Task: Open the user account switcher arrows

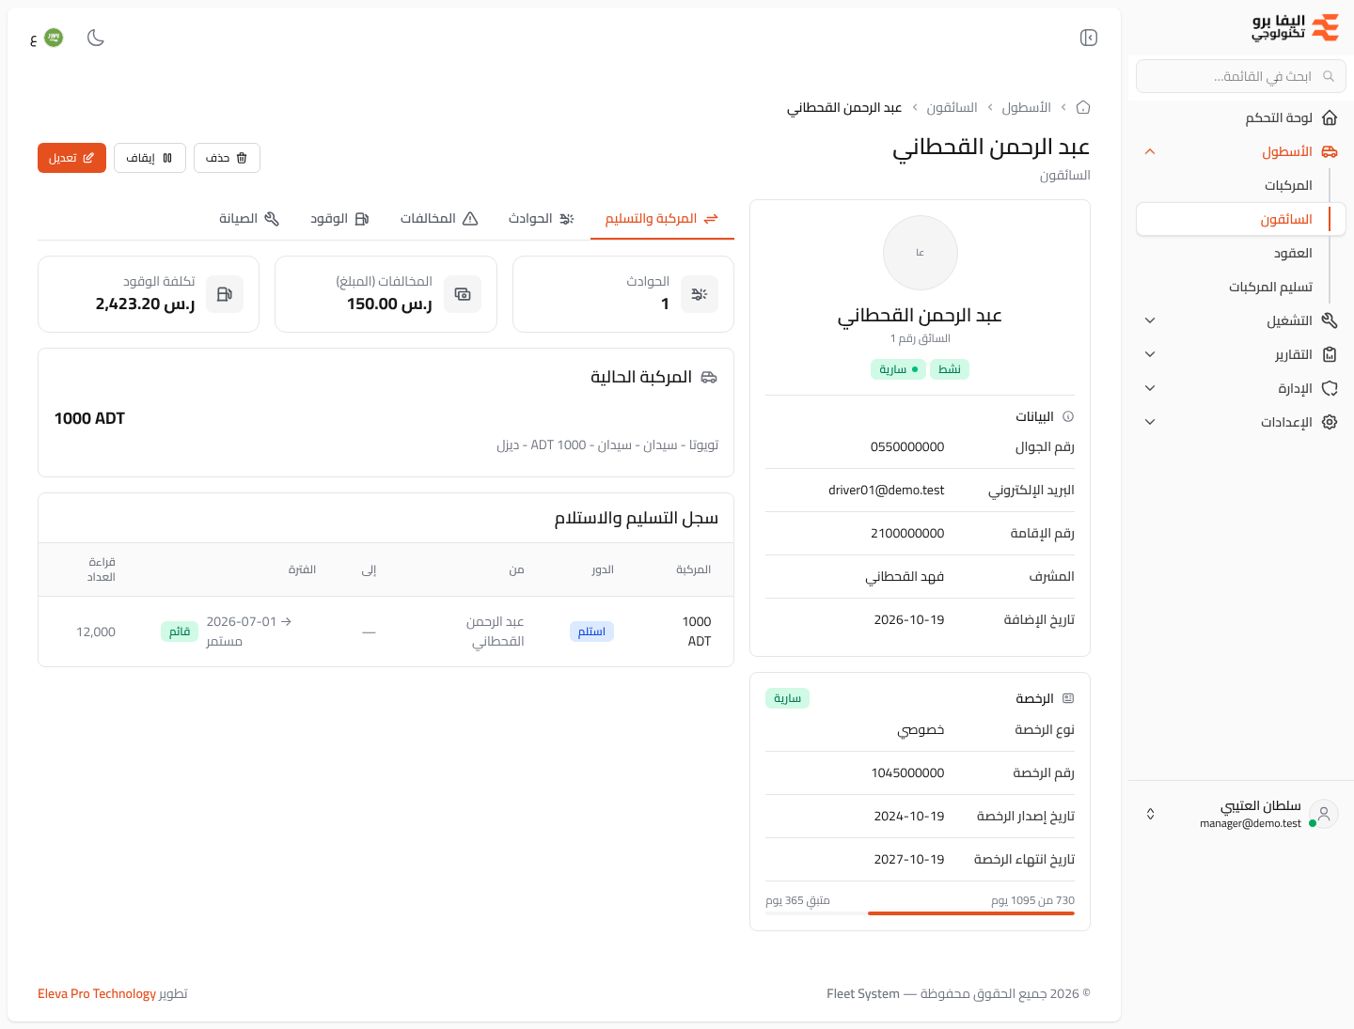Action: point(1150,814)
